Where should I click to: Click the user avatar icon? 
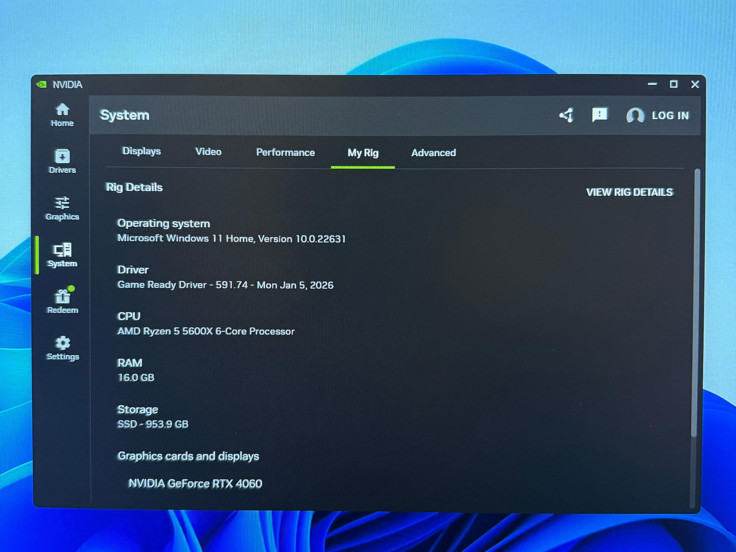(635, 115)
